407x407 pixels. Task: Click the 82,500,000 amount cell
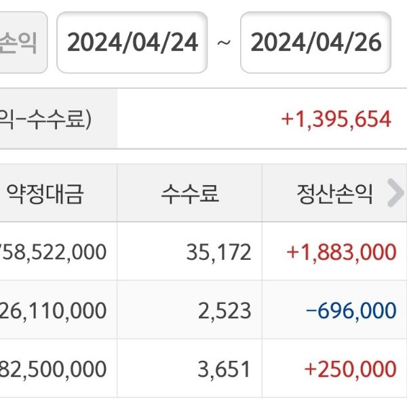coord(54,369)
